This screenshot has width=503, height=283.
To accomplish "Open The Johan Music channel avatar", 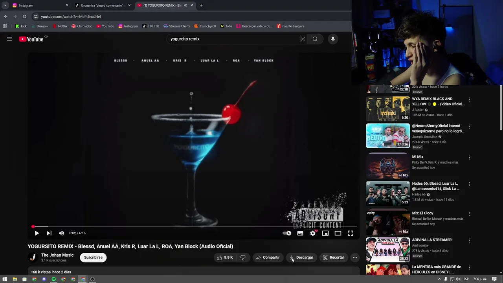I will [x=33, y=257].
